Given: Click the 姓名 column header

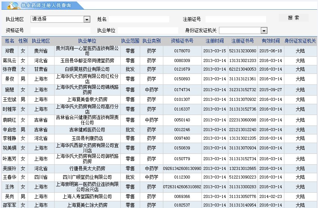Looking at the screenshot, I should point(10,41).
